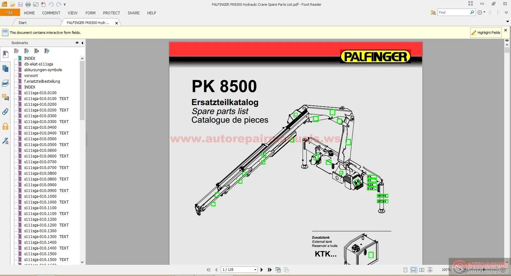
Task: Click bookmarks list scroll down arrow
Action: (x=82, y=262)
